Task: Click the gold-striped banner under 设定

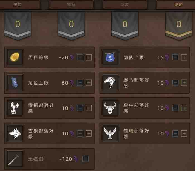Action: (x=179, y=26)
